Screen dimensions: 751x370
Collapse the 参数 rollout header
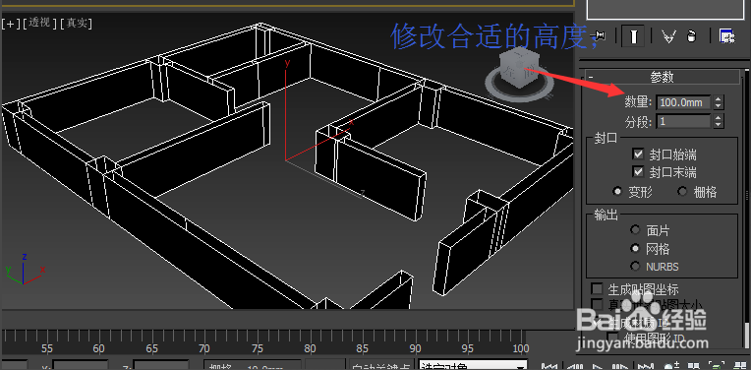click(663, 77)
